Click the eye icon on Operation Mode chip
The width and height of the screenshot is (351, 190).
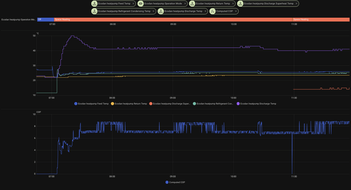tap(140, 4)
